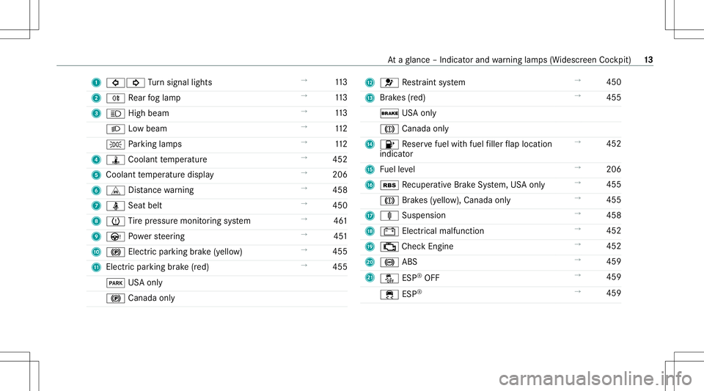Open page 206 link for Fuel level
704x391 pixels.
[x=613, y=169]
